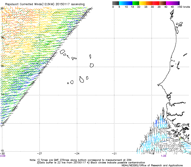Image resolution: width=191 pixels, height=167 pixels.
Task: Click the 'NOAA/NESDIS/Office of Research and Applications' credit
Action: point(152,165)
